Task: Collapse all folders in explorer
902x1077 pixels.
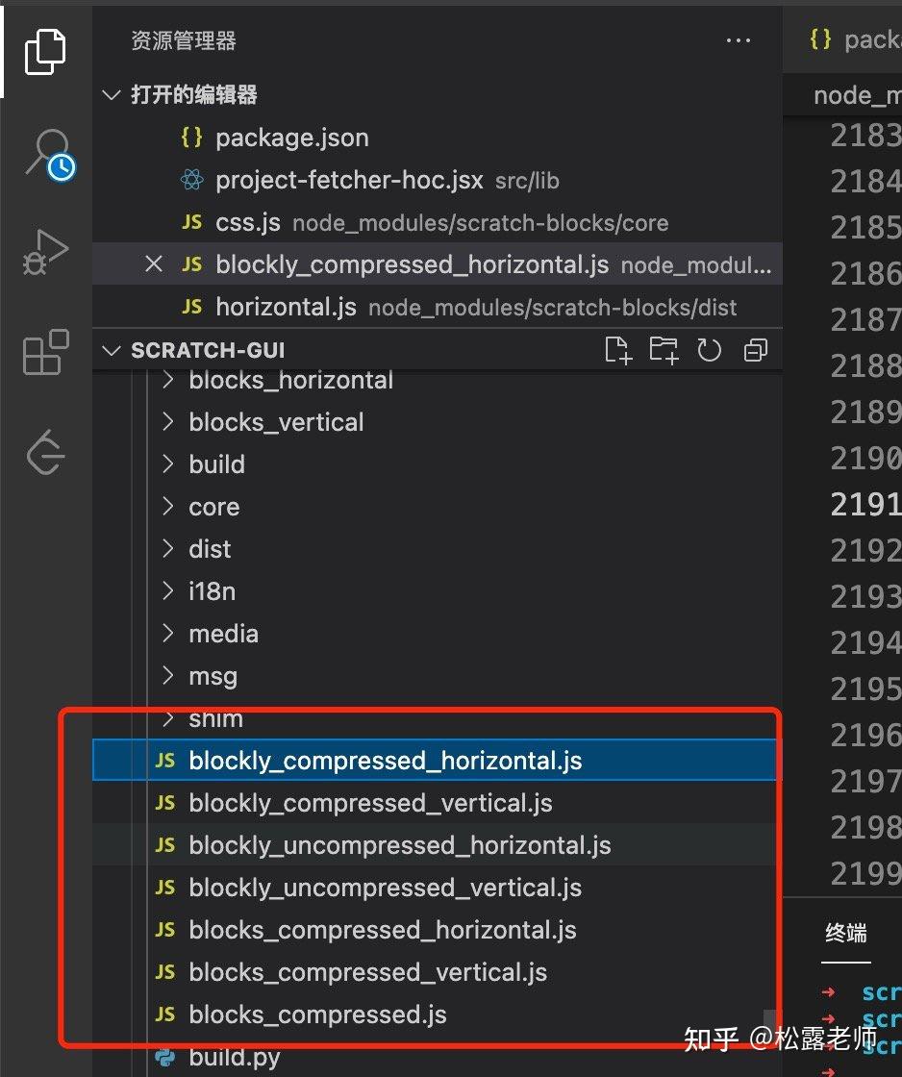Action: 755,350
